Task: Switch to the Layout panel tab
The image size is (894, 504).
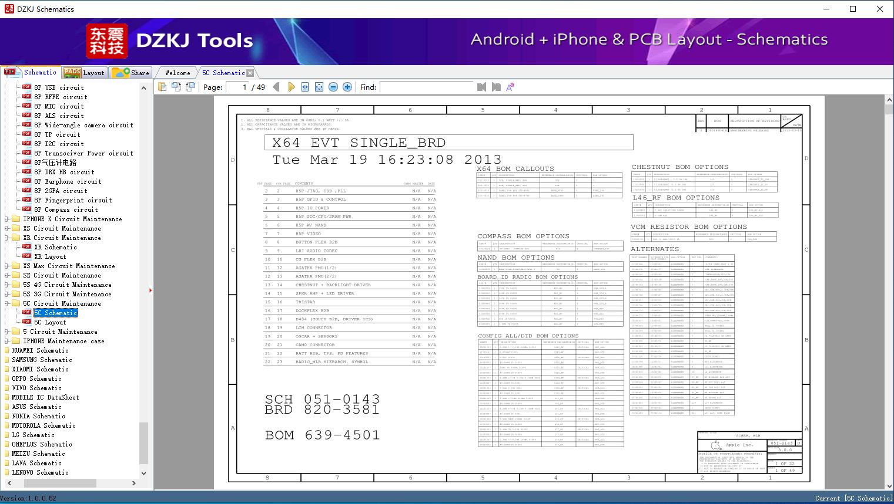Action: [x=84, y=72]
